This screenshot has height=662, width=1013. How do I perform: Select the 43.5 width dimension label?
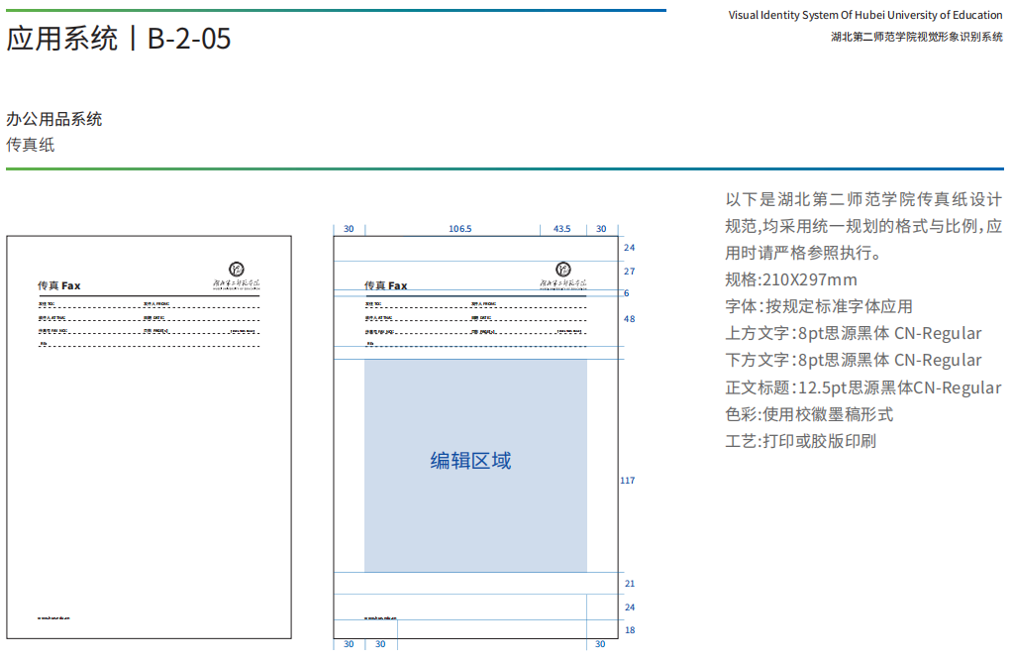561,229
